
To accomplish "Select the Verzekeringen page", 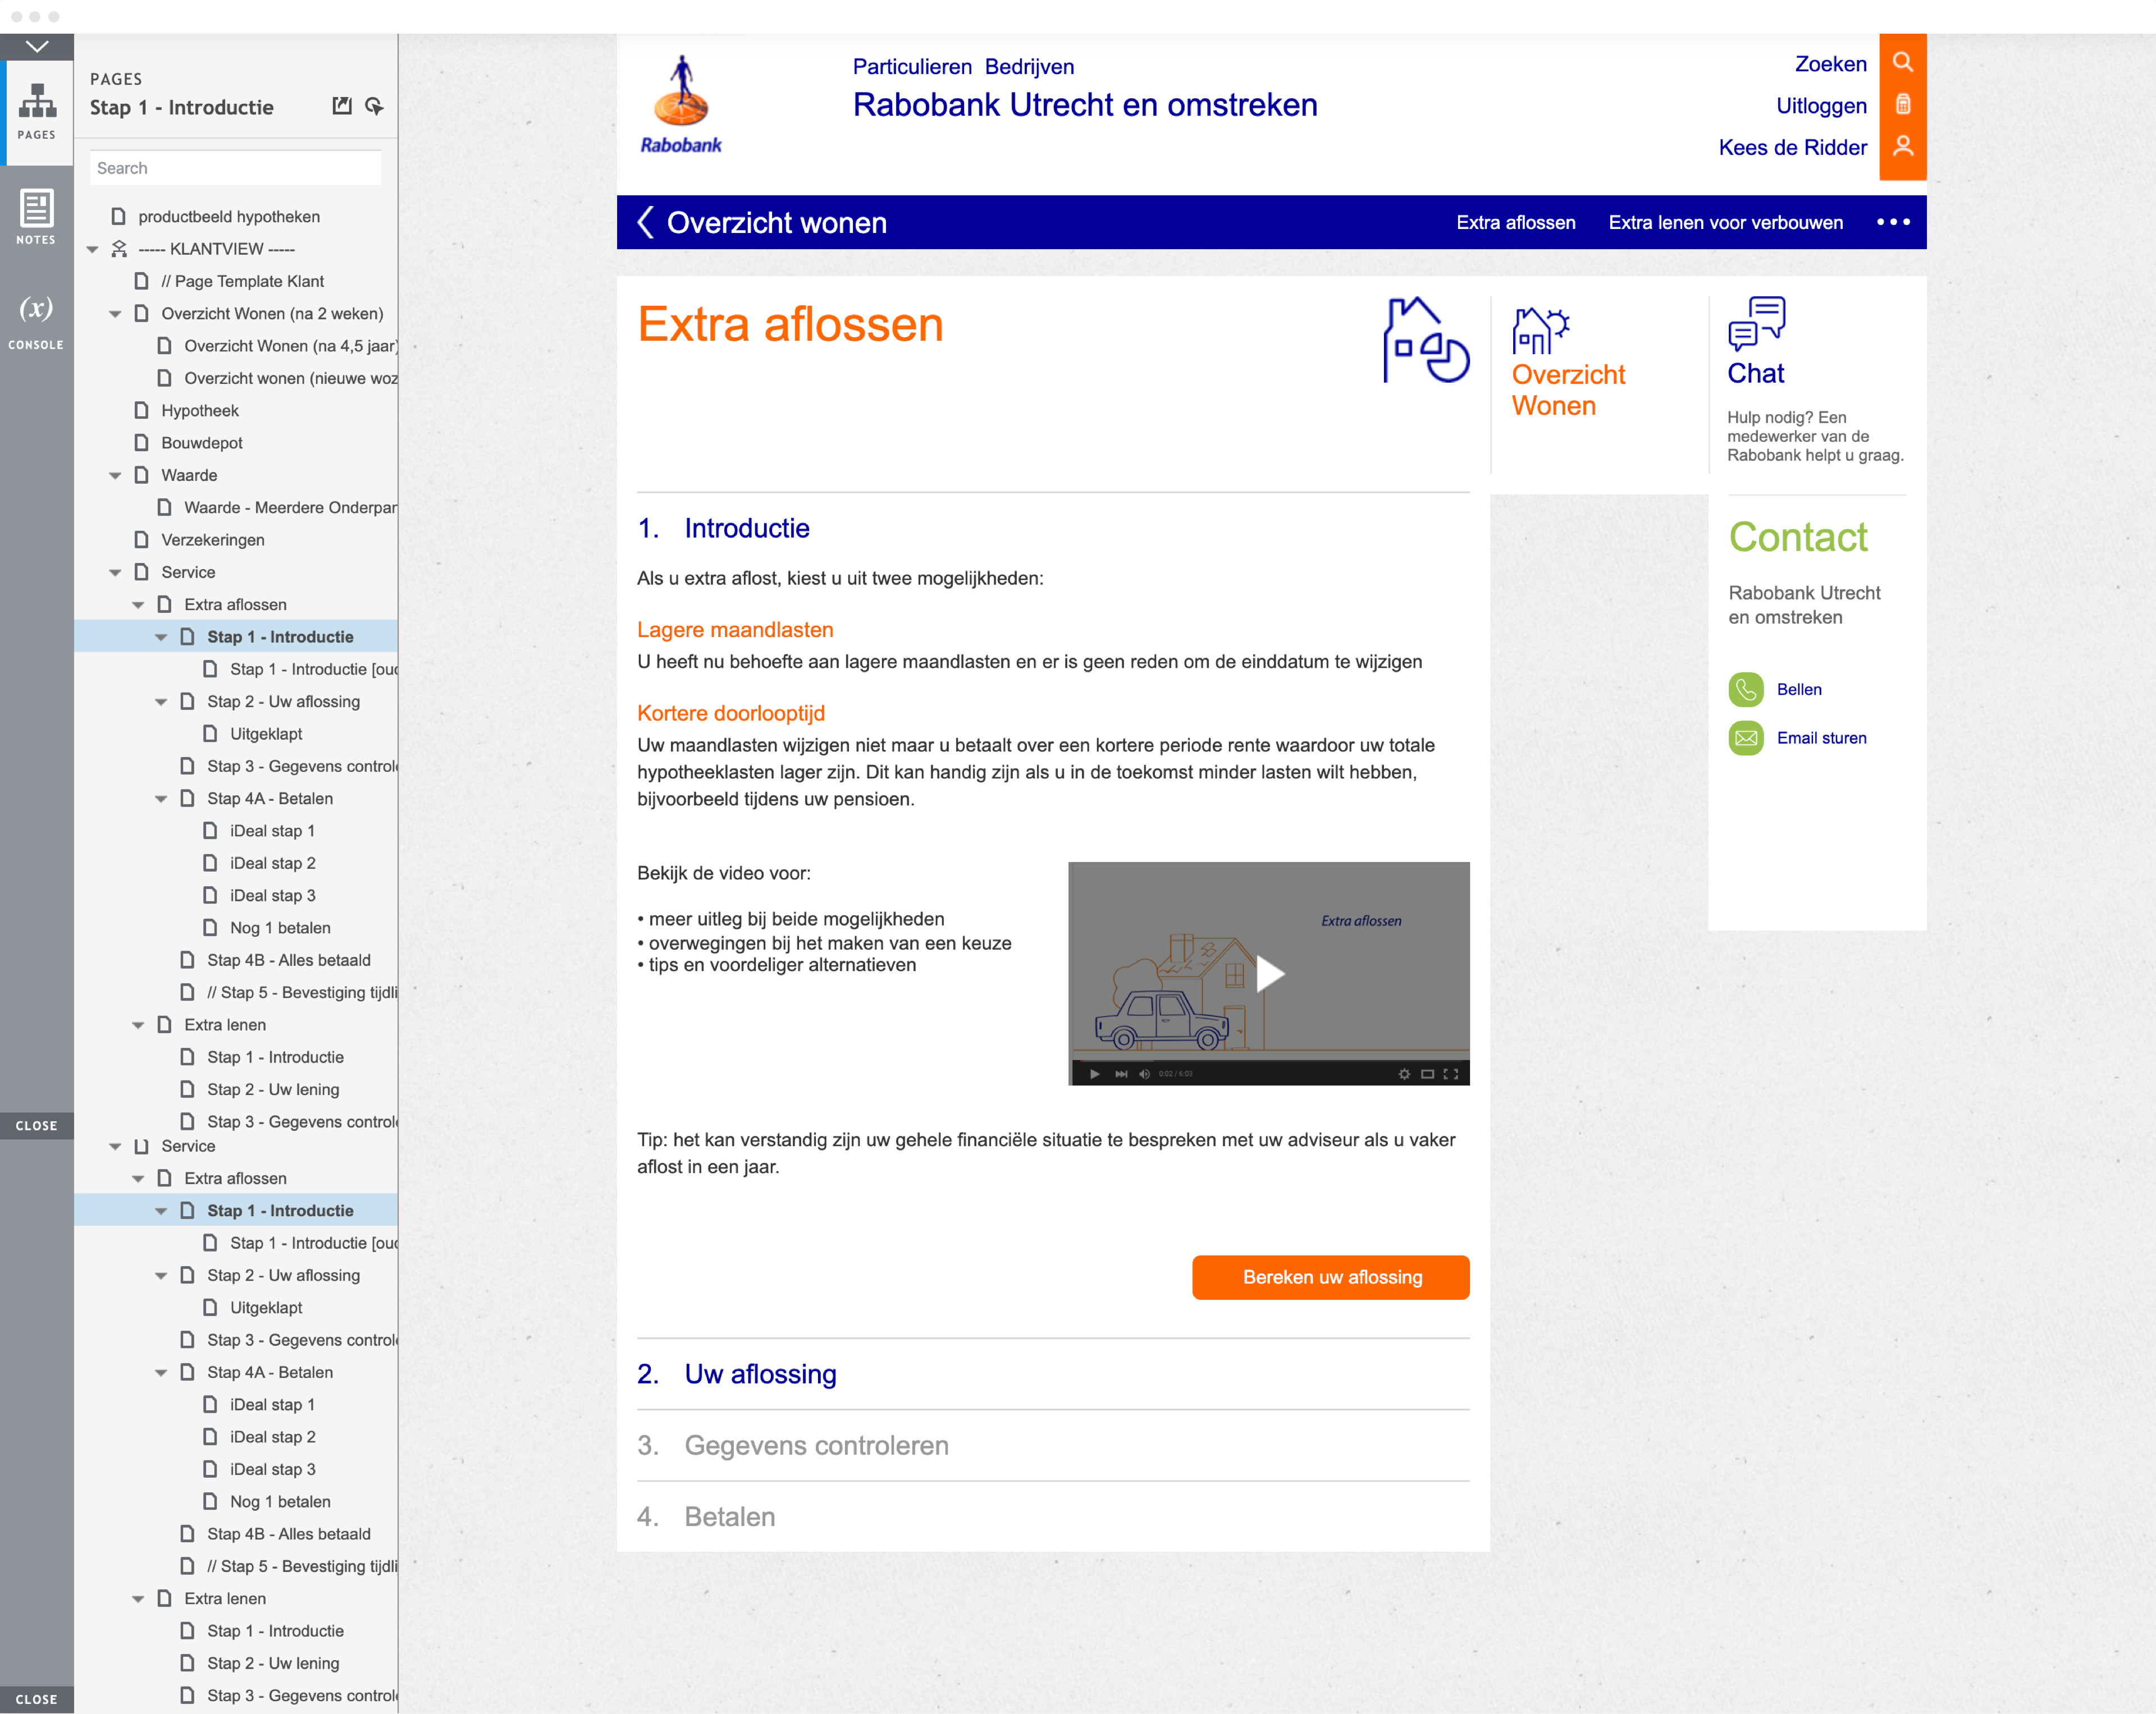I will (x=212, y=540).
